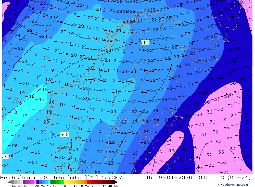Click the 'Height/Temp. 500 hPa' title text

click(33, 177)
